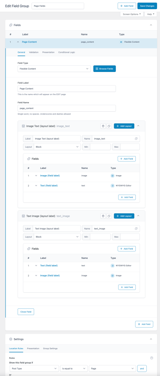The width and height of the screenshot is (160, 376).
Task: Expand the Image field in Image Text layout
Action: pyautogui.click(x=36, y=176)
